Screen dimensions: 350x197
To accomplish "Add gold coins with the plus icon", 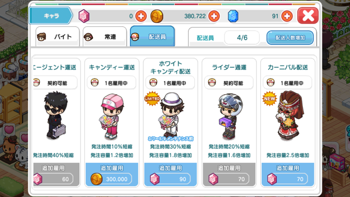I will coord(214,16).
